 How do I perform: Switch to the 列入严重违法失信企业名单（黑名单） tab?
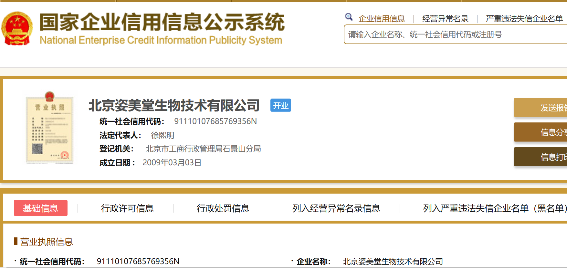pos(495,208)
